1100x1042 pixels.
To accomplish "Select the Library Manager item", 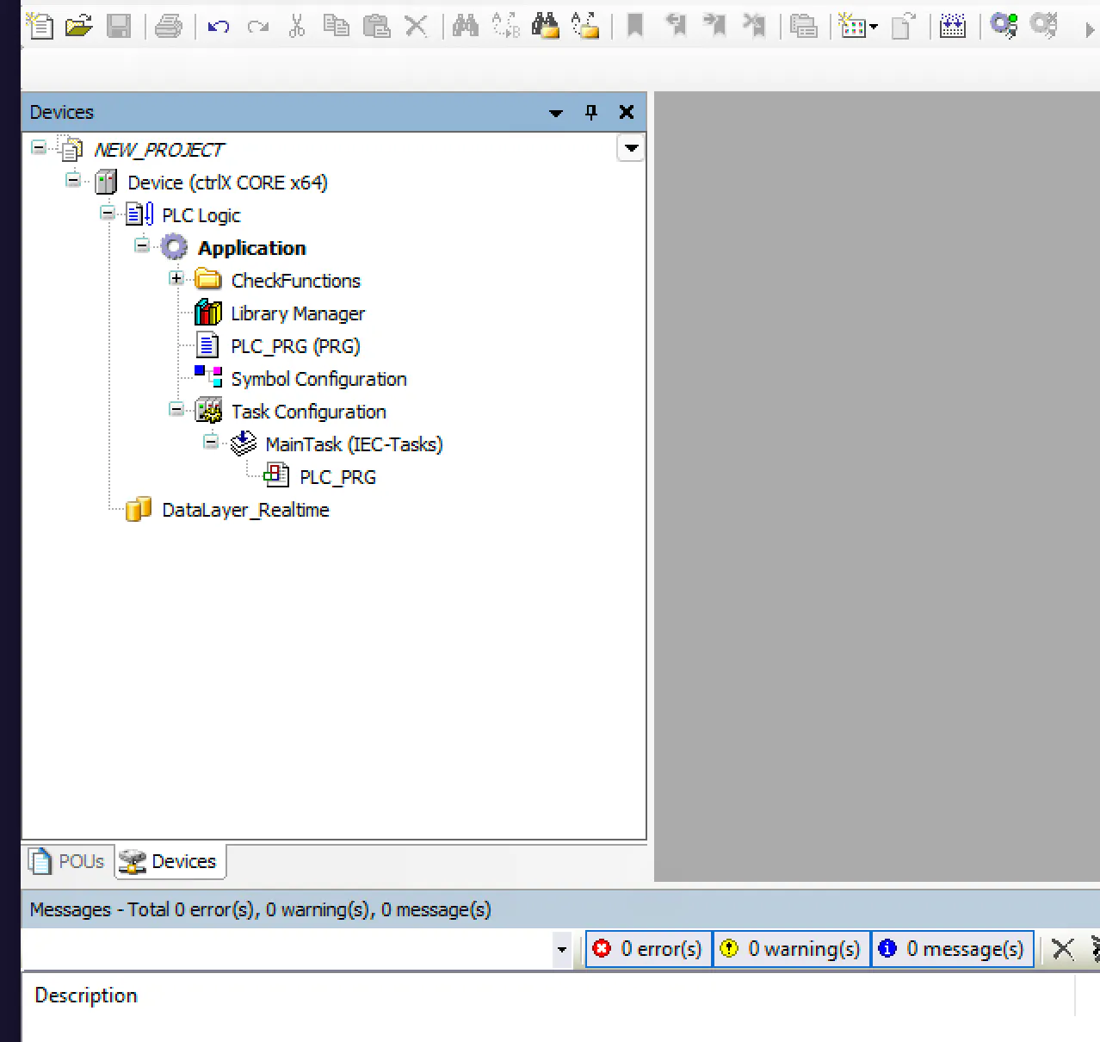I will coord(298,313).
